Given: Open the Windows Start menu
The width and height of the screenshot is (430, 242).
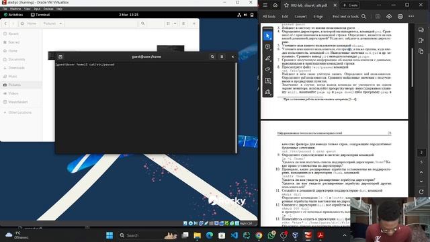Looking at the screenshot, I should point(110,235).
